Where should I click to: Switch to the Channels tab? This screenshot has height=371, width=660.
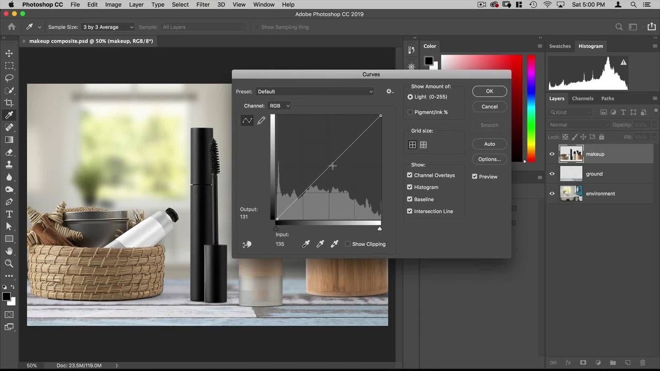pos(583,98)
